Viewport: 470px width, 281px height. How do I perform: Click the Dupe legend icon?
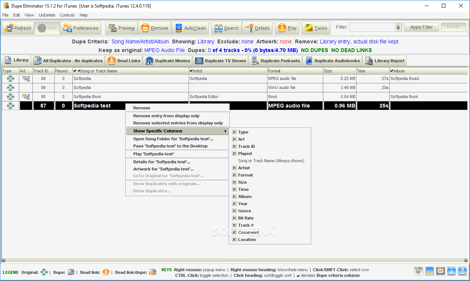pyautogui.click(x=71, y=272)
